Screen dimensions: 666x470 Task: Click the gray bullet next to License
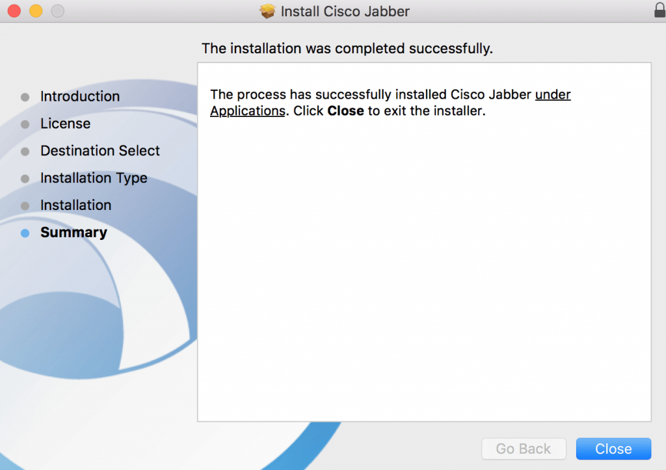click(25, 124)
